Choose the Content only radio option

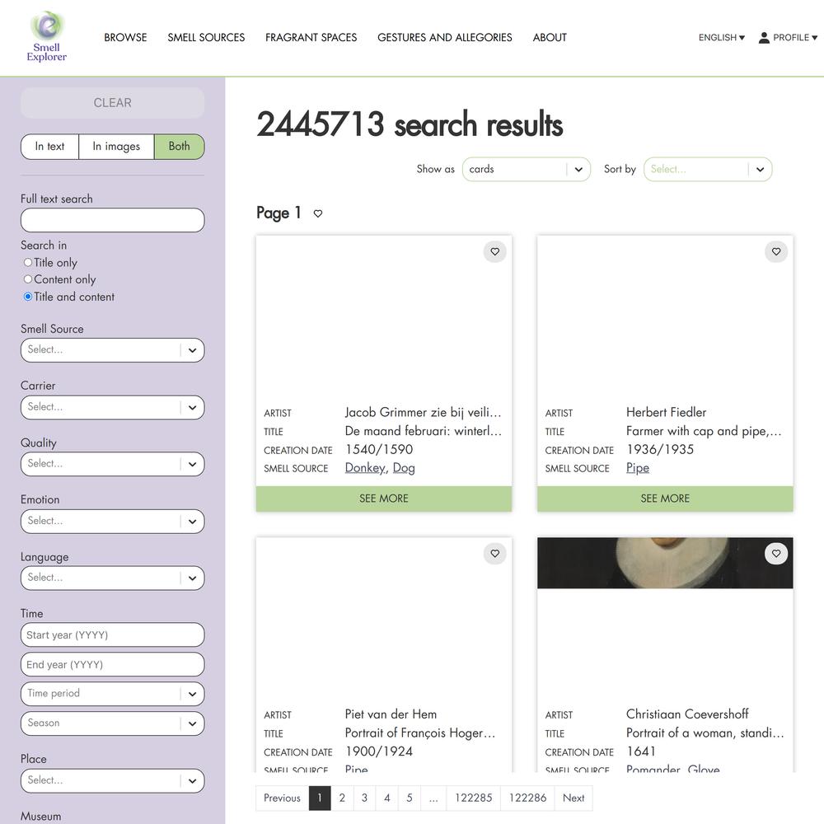[28, 279]
